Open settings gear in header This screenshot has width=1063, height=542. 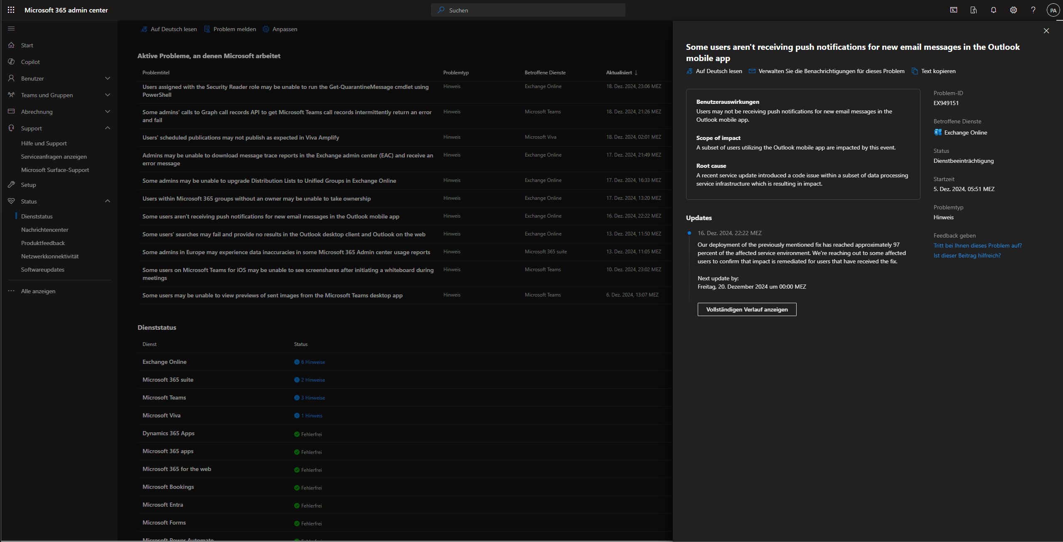pos(1014,10)
